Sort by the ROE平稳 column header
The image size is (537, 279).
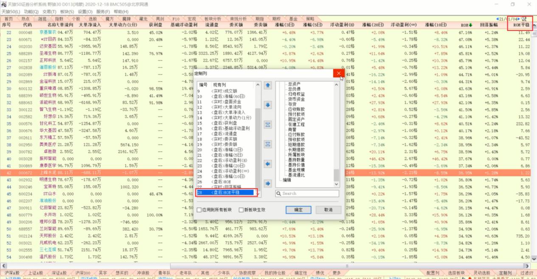[521, 25]
